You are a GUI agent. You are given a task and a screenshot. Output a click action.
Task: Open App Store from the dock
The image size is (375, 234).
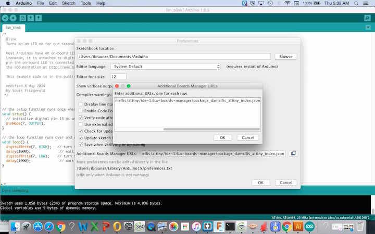(38, 226)
